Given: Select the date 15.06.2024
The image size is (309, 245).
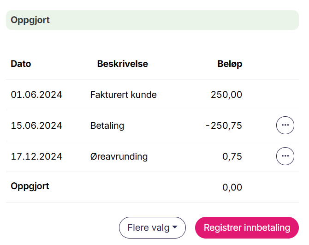Looking at the screenshot, I should 36,125.
